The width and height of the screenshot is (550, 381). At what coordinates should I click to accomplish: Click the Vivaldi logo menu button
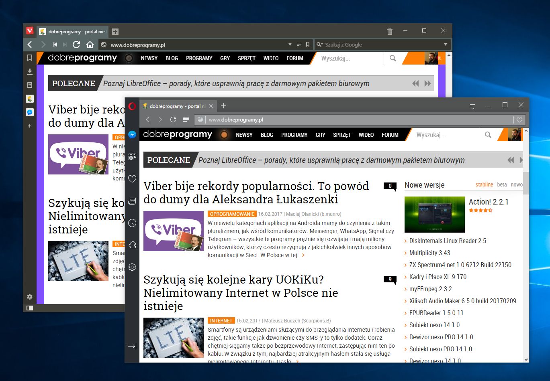(x=29, y=31)
